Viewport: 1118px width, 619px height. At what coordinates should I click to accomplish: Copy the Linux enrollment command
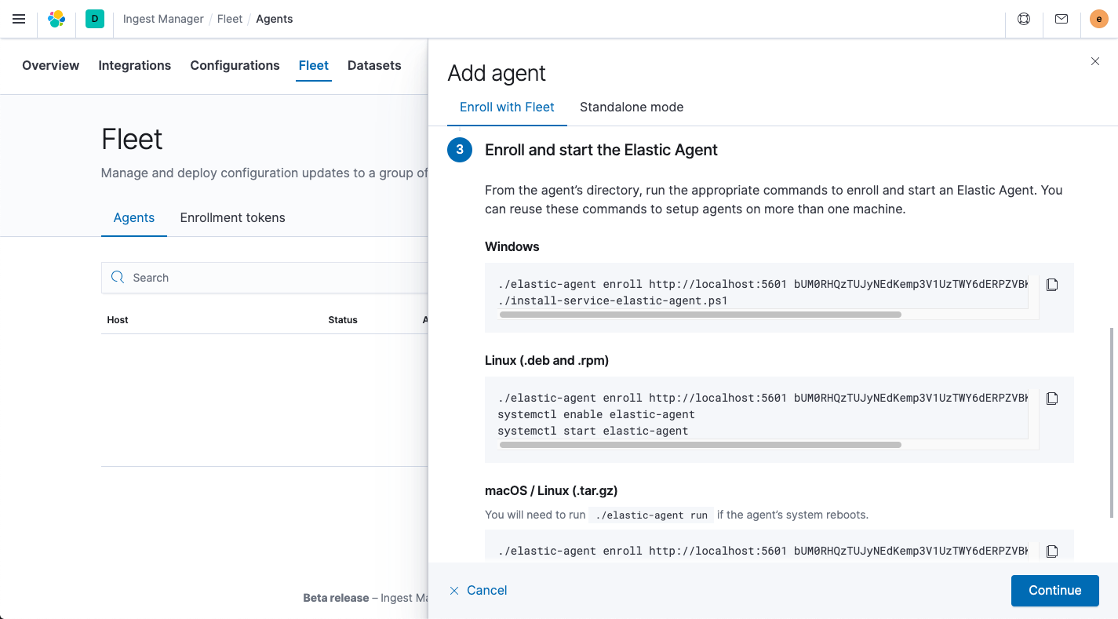1052,399
